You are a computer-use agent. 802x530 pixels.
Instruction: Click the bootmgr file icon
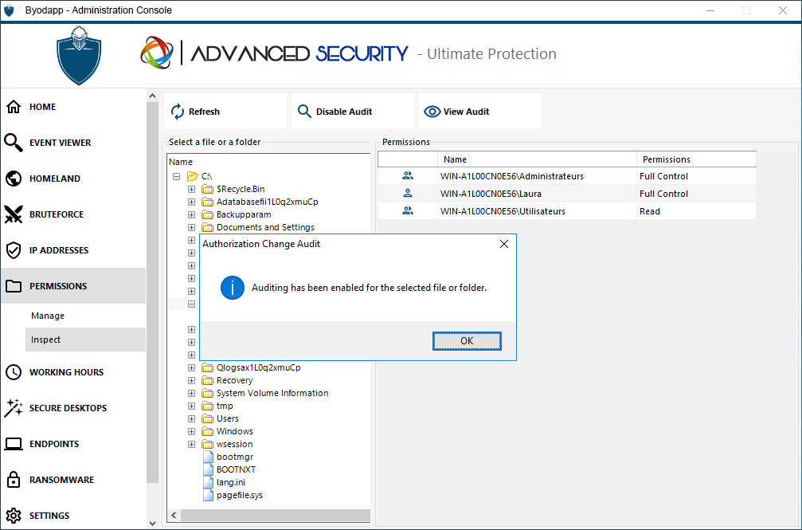[208, 457]
